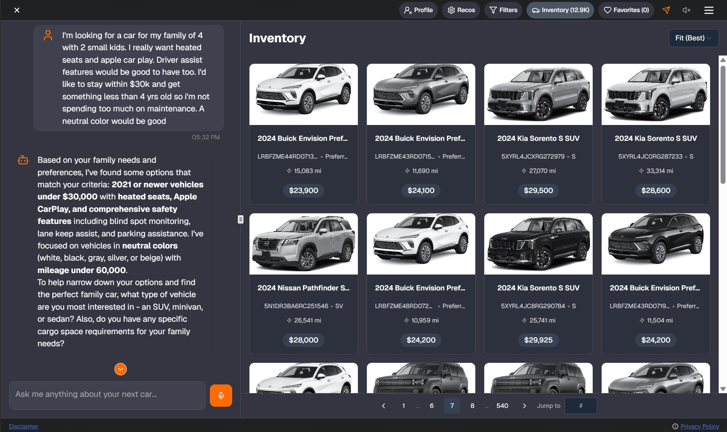Toggle the muted speaker icon
Viewport: 727px width, 432px height.
(x=687, y=10)
